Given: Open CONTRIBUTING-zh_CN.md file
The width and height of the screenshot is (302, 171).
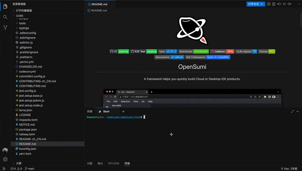Looking at the screenshot, I should point(47,81).
